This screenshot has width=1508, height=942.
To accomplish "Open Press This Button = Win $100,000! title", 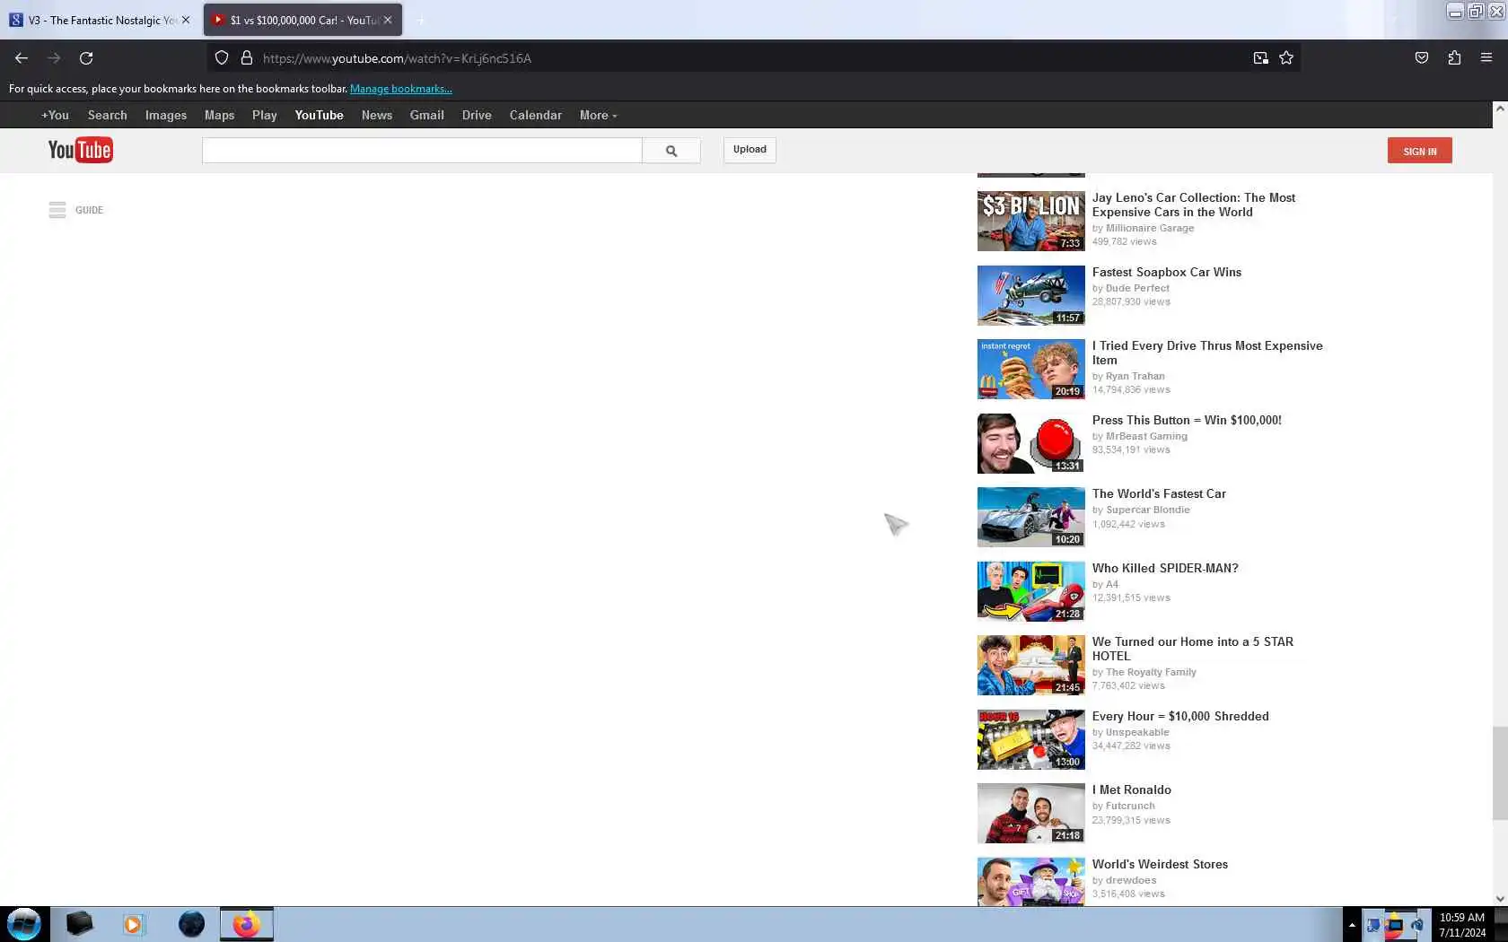I will click(x=1187, y=420).
